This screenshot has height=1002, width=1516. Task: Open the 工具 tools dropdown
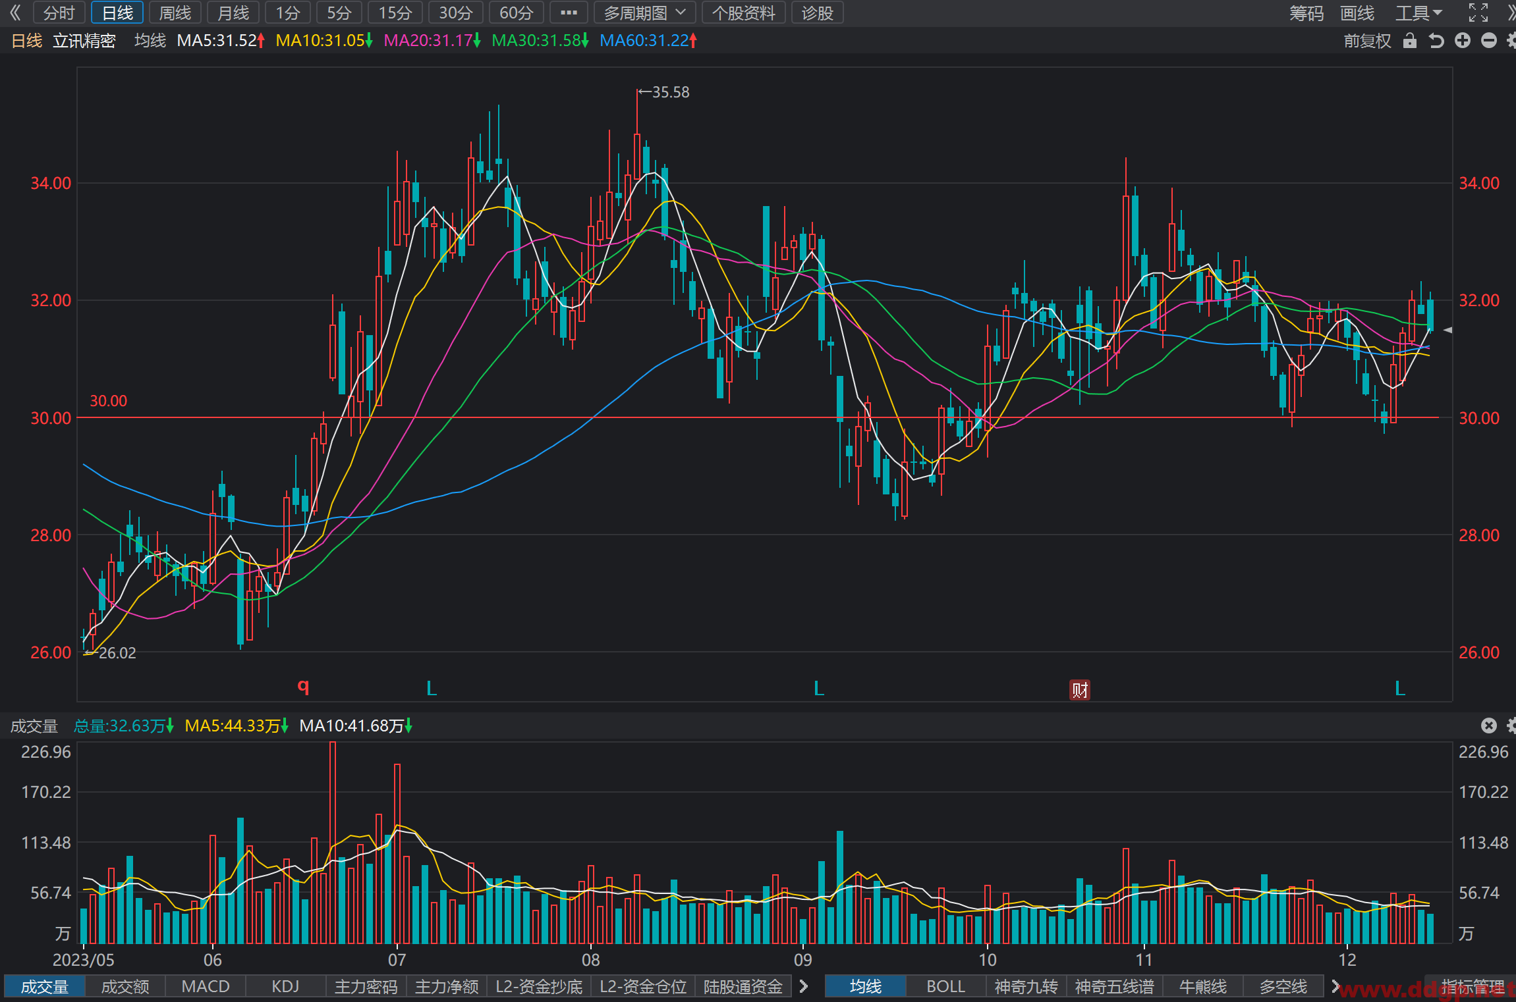[1418, 13]
